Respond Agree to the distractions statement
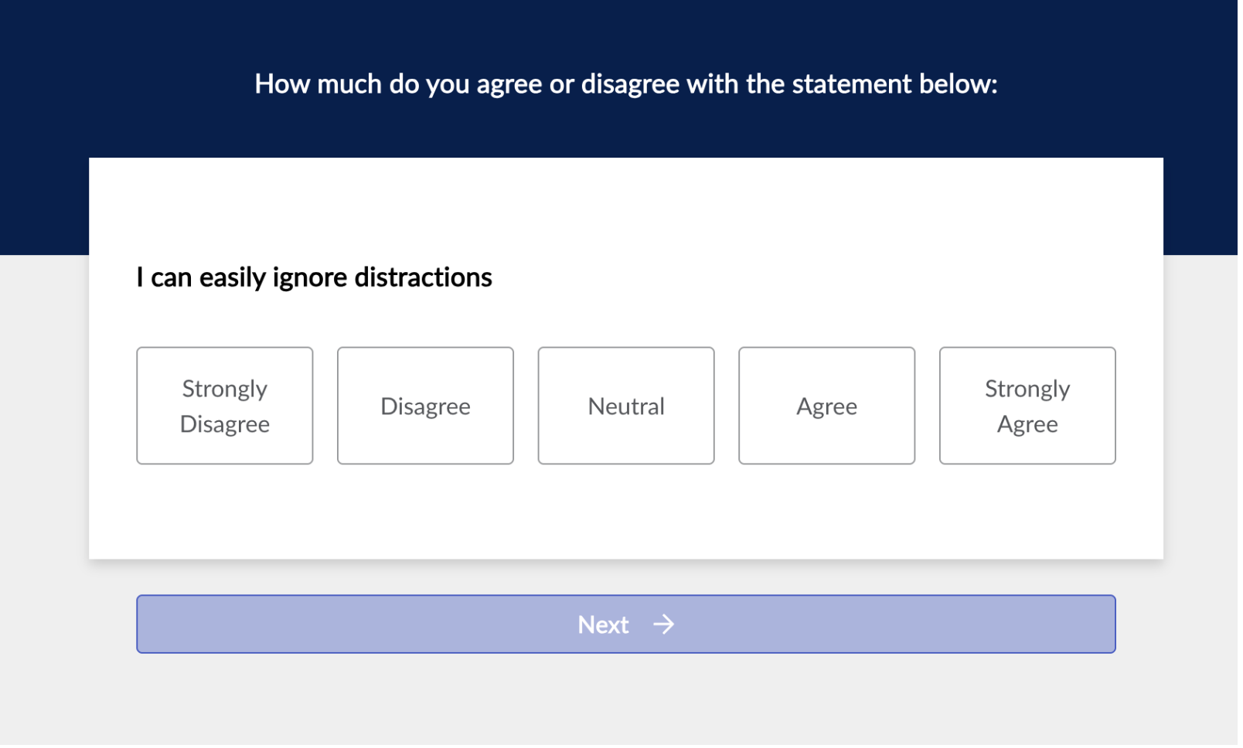 pos(826,406)
